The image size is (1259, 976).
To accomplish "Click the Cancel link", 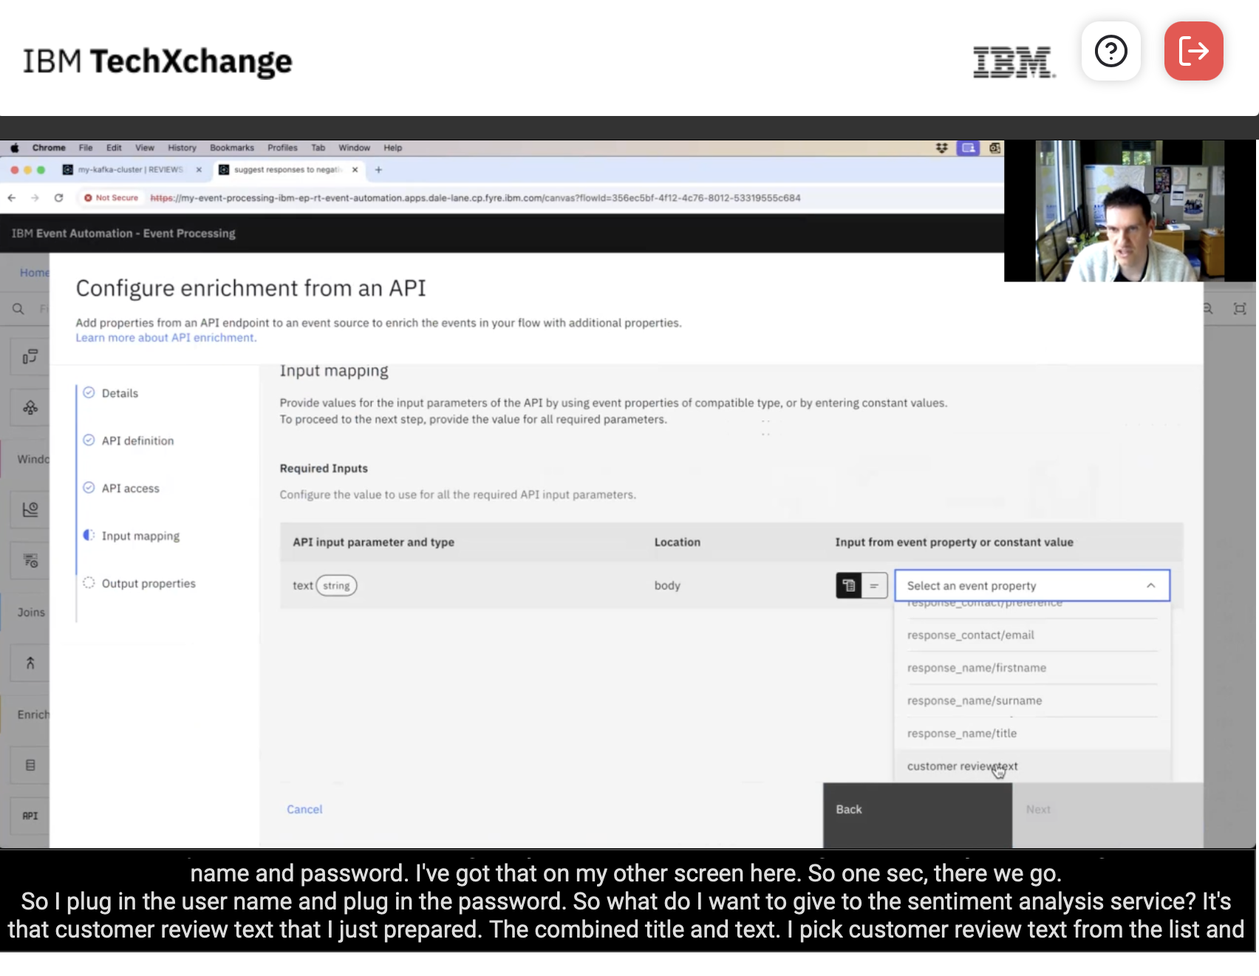I will point(304,810).
